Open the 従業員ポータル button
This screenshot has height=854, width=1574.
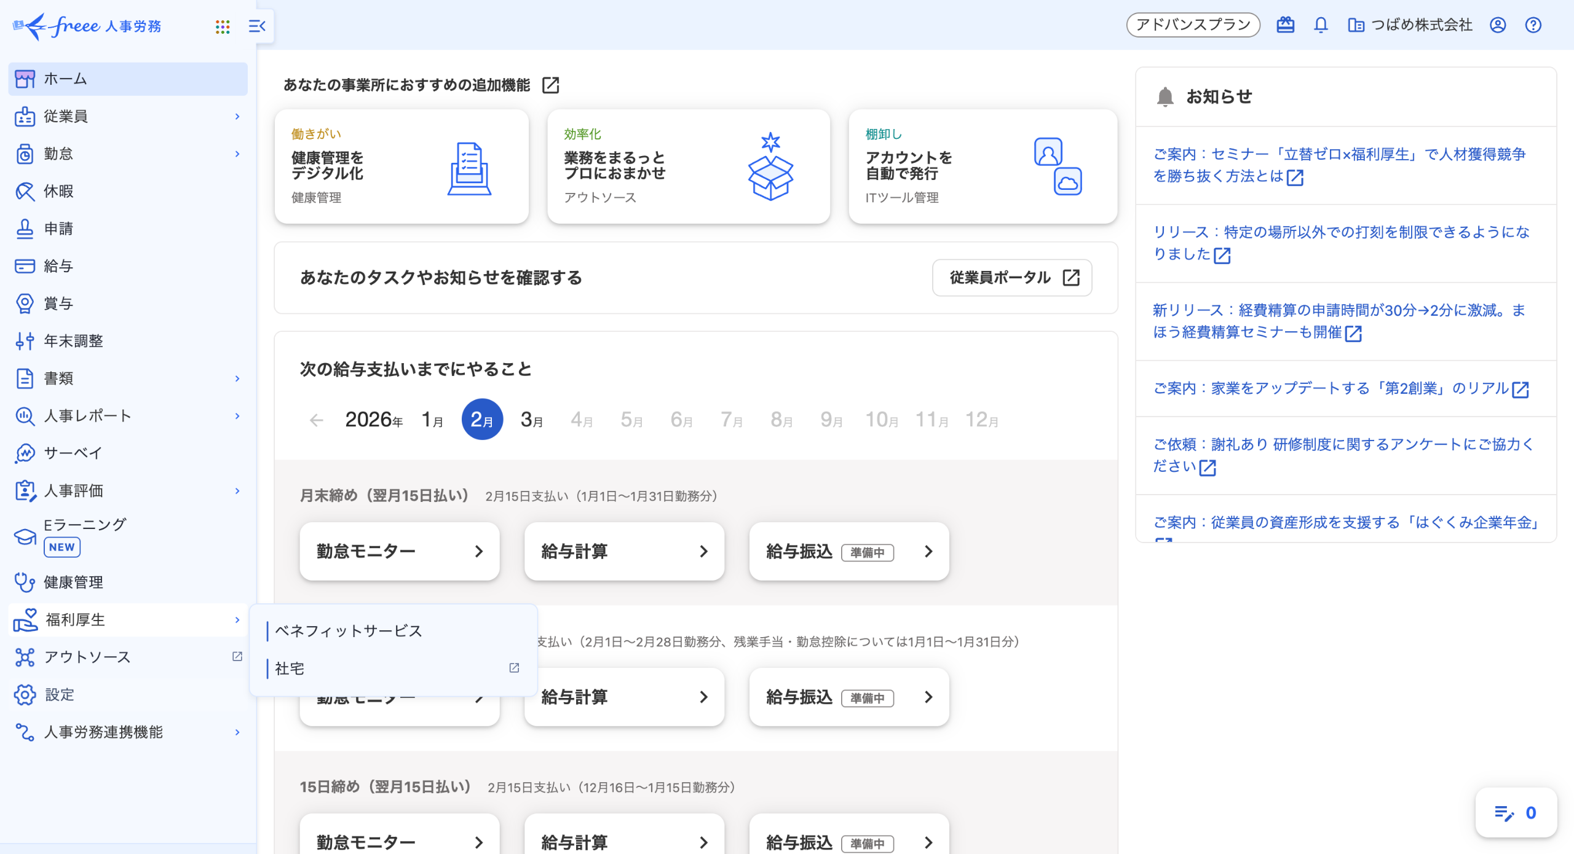(x=1011, y=278)
